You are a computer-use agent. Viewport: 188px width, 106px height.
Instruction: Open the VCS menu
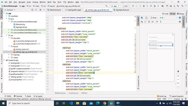65,2
